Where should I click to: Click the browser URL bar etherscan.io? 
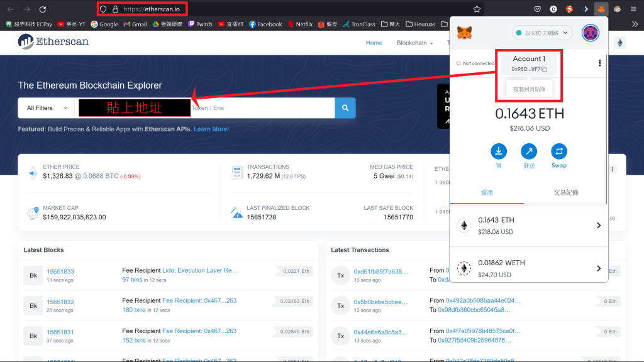point(151,9)
